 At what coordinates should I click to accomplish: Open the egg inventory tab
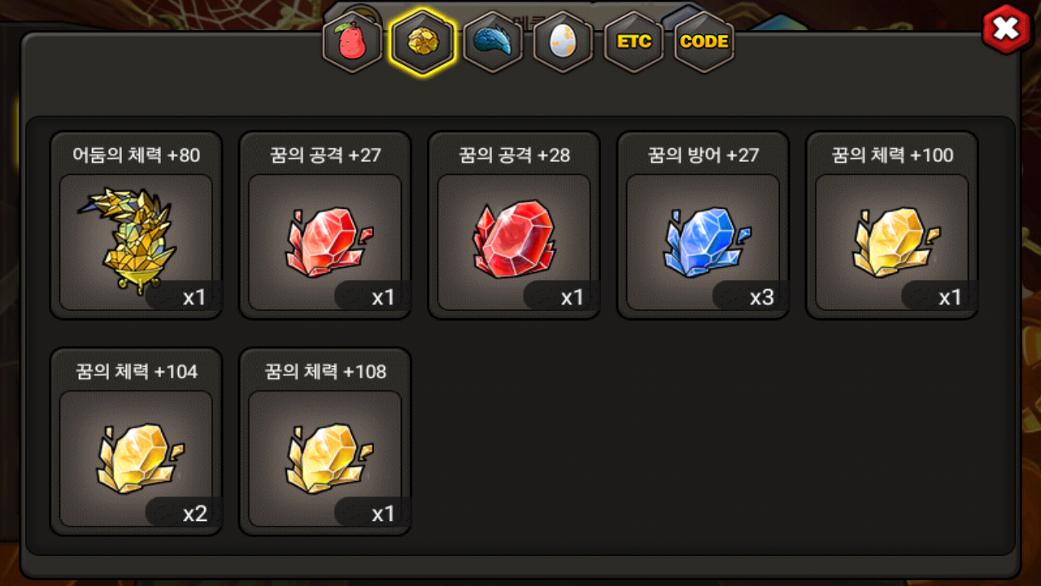point(562,42)
